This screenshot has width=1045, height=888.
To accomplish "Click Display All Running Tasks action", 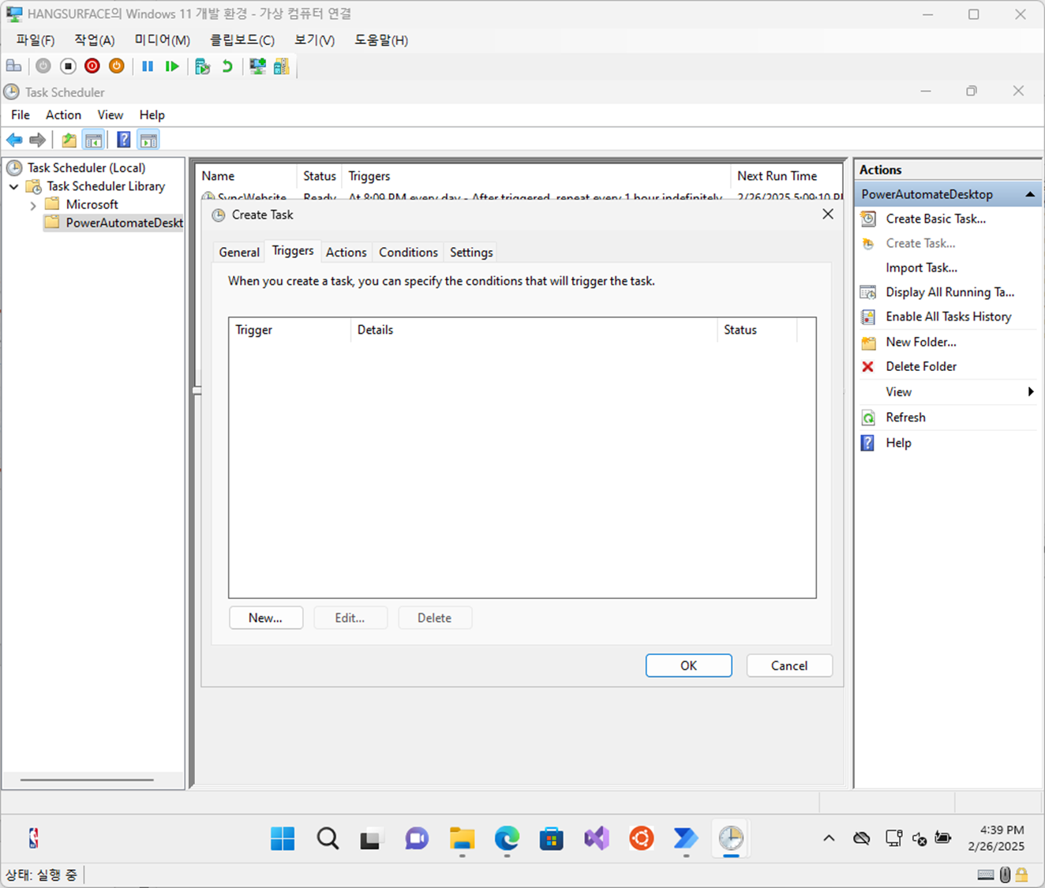I will (x=949, y=292).
